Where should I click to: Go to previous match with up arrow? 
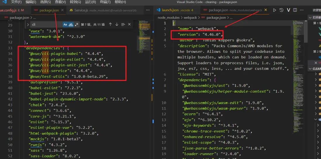point(110,25)
